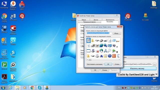Select the Word 2016 desktop icon
This screenshot has height=90, width=160.
[x=13, y=17]
